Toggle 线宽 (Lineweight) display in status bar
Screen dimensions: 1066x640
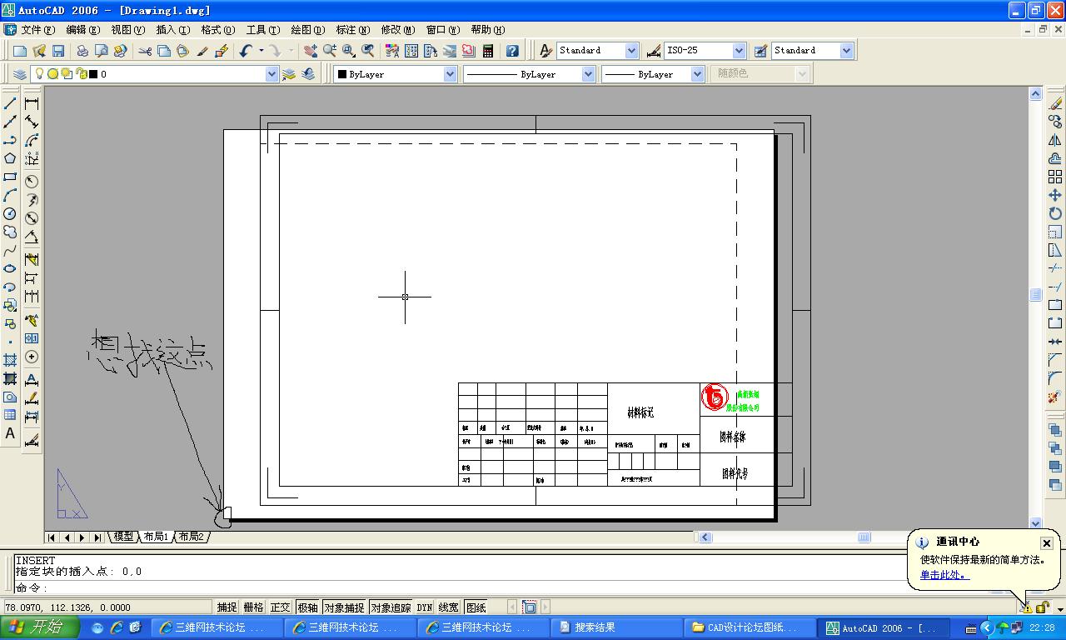pos(448,607)
